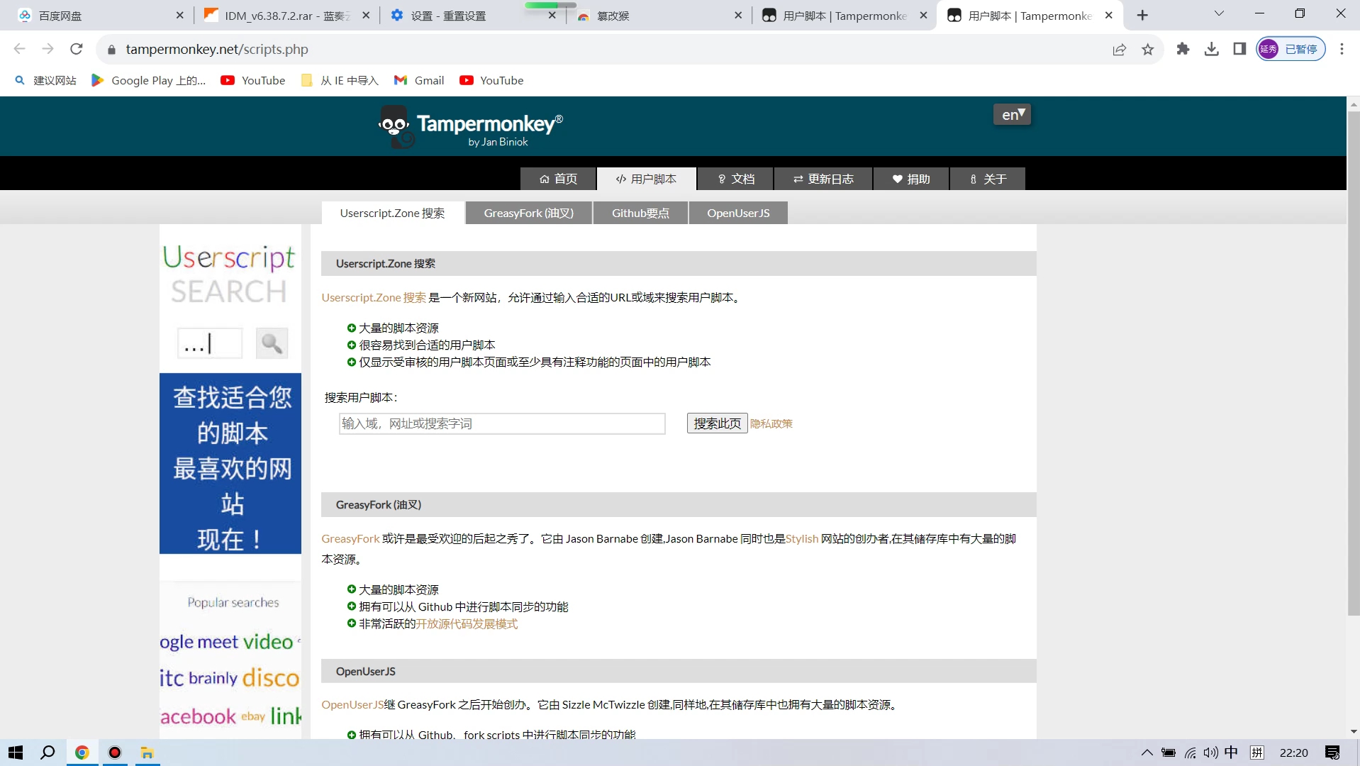Open the 文档 documentation nav item
The height and width of the screenshot is (766, 1360).
(735, 179)
